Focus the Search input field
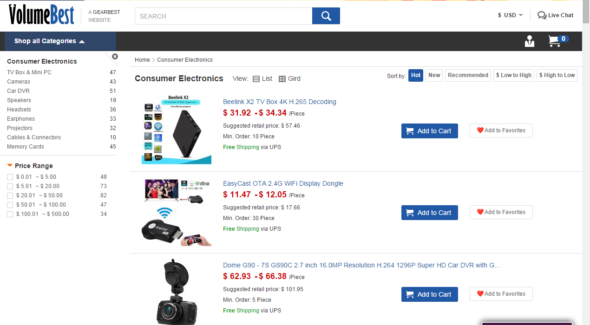The height and width of the screenshot is (325, 590). pyautogui.click(x=223, y=16)
